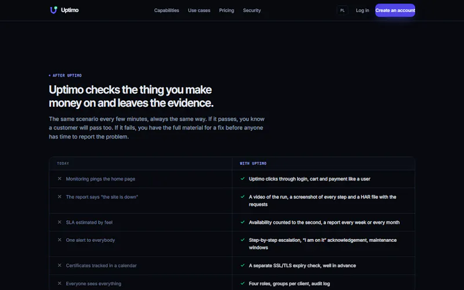Click the X icon beside One alert to everybody
The width and height of the screenshot is (464, 290).
coord(60,240)
